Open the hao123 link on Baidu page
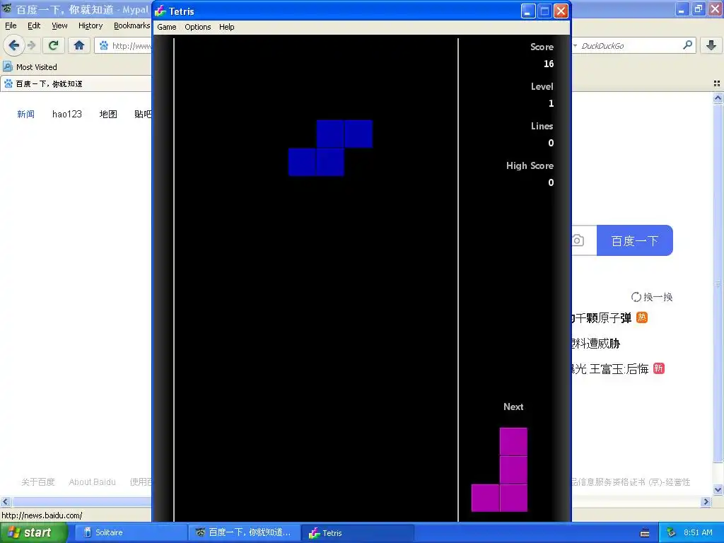Screen dimensions: 724x543 (67, 114)
